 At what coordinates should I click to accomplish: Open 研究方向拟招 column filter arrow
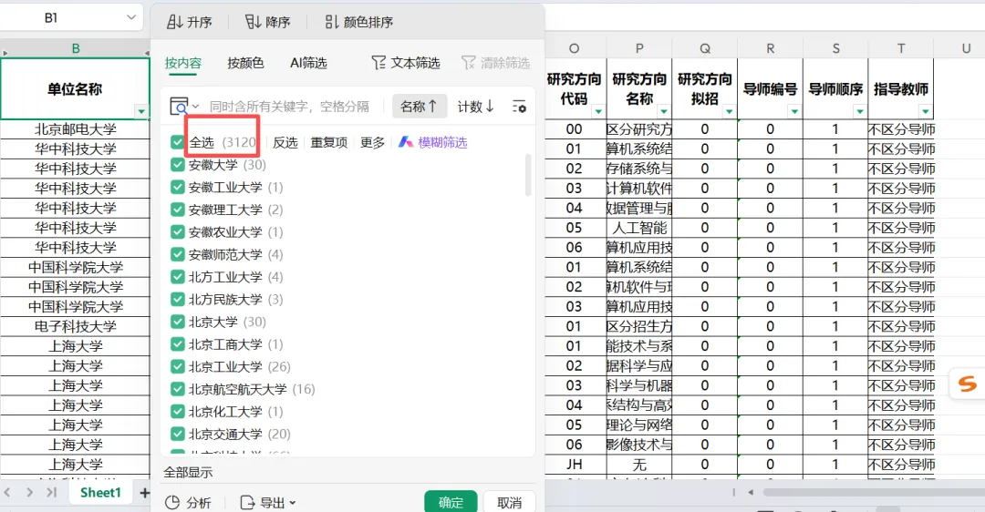click(x=729, y=112)
